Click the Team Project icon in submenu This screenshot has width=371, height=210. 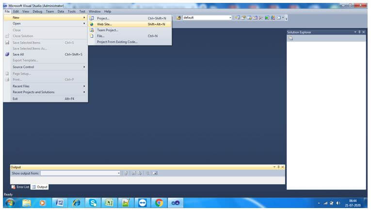point(92,30)
